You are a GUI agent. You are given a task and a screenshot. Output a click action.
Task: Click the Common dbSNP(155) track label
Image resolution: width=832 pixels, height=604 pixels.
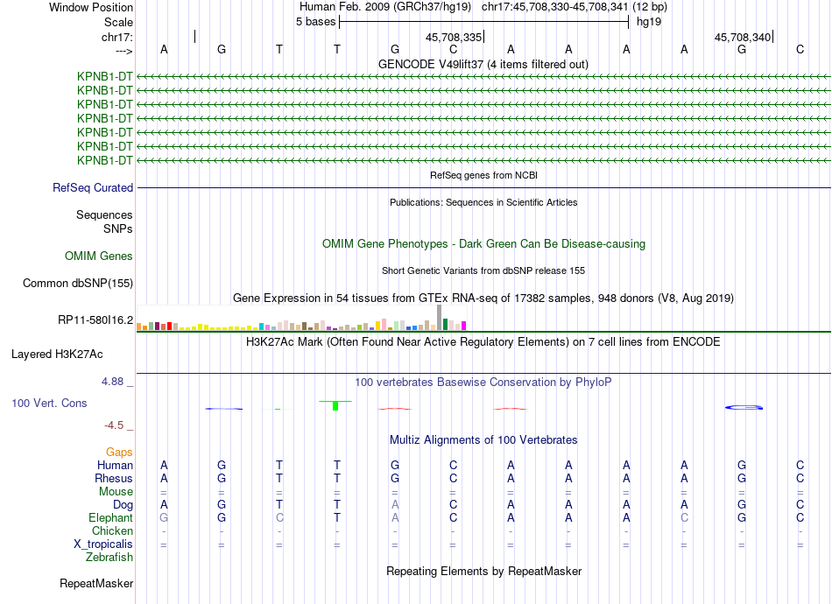(x=77, y=283)
